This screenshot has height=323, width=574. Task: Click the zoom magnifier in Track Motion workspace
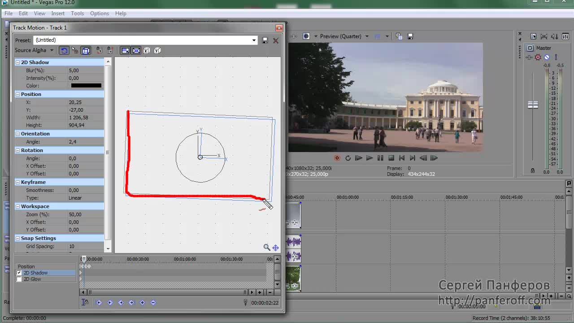point(267,247)
